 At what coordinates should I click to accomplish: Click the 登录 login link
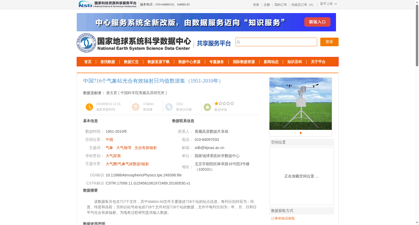pyautogui.click(x=256, y=5)
